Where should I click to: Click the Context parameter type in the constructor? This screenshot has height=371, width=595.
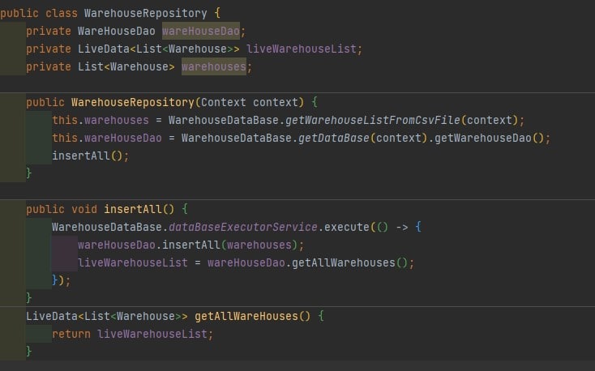coord(223,102)
